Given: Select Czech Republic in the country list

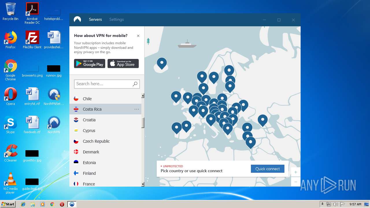Looking at the screenshot, I should [x=105, y=141].
